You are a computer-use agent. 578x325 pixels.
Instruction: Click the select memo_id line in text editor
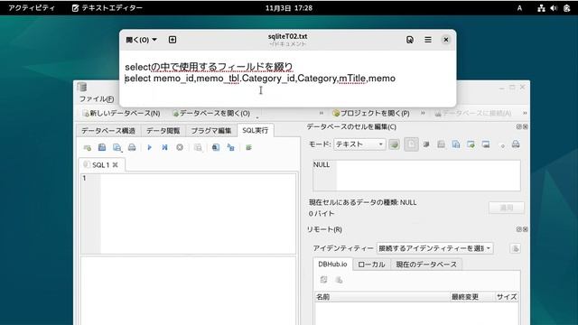[260, 79]
